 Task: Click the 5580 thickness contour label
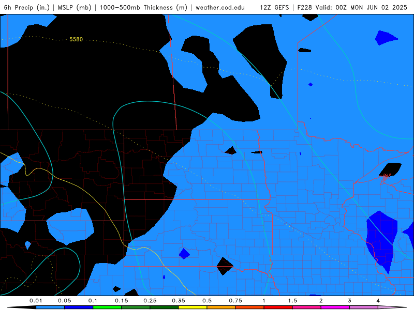[76, 39]
